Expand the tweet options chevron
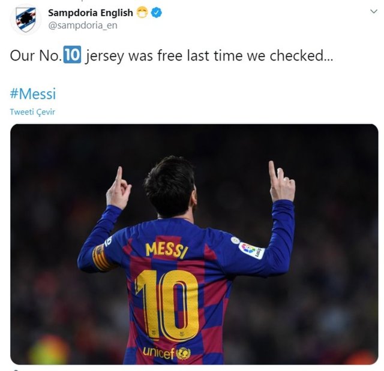384x371 pixels. 374,11
